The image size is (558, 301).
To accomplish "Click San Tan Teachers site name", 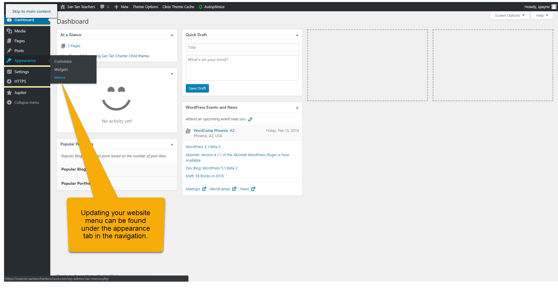I will coord(81,7).
